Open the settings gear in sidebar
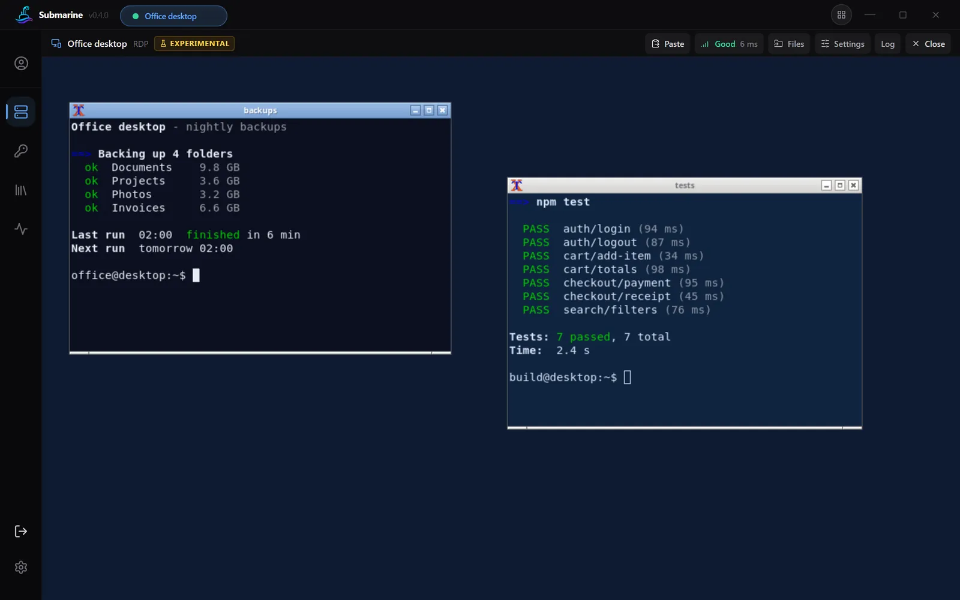Image resolution: width=960 pixels, height=600 pixels. pos(21,567)
